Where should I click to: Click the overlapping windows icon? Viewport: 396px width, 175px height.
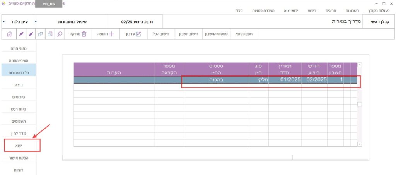[x=41, y=34]
